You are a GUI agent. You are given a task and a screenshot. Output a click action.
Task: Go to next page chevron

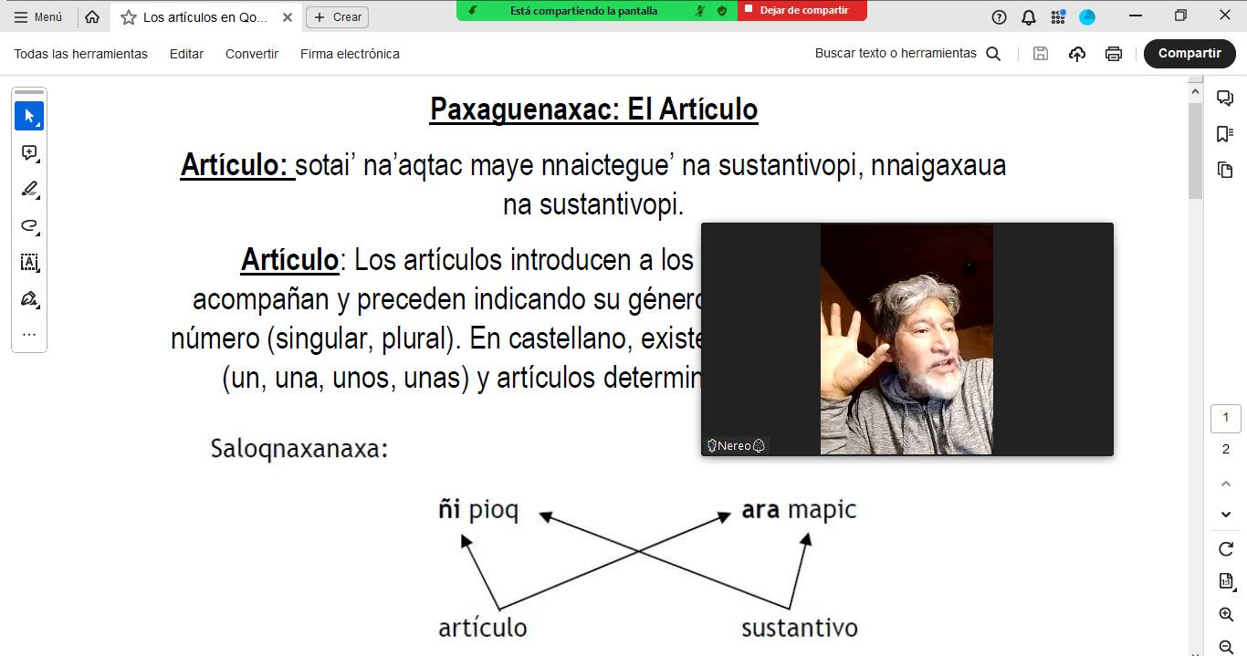tap(1226, 515)
